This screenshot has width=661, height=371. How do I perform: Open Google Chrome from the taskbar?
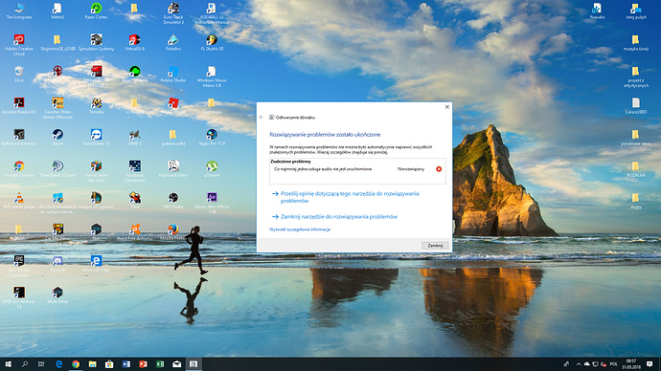tap(76, 364)
